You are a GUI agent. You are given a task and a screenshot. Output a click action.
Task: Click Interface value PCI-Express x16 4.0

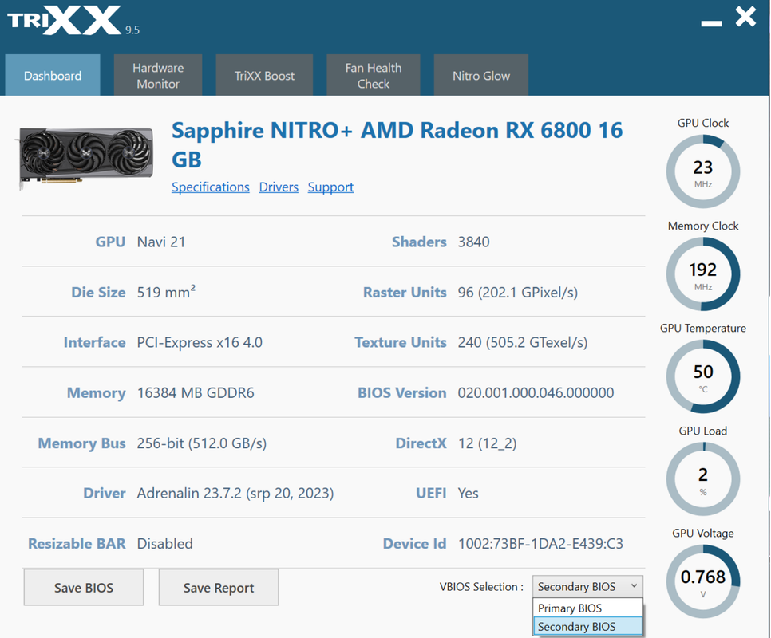coord(200,342)
